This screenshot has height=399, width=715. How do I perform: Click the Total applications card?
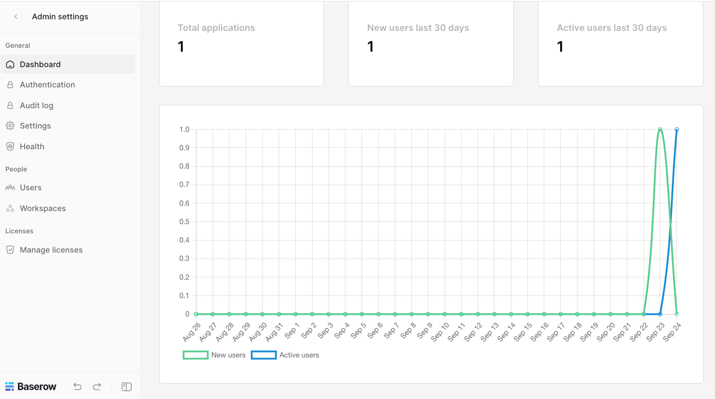click(x=241, y=43)
